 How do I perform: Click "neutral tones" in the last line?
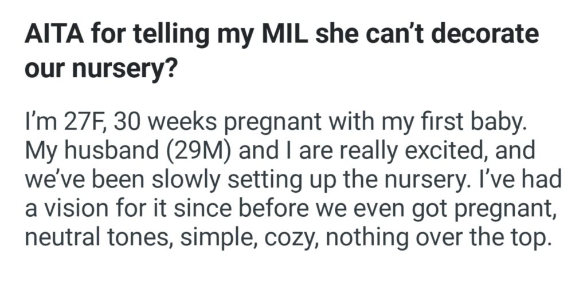click(x=93, y=234)
